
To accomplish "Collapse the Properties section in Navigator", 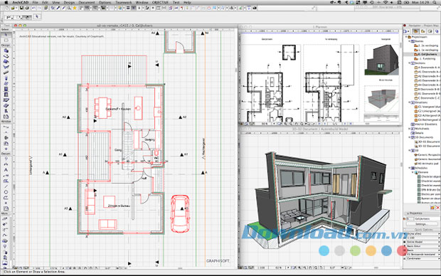I will 408,213.
